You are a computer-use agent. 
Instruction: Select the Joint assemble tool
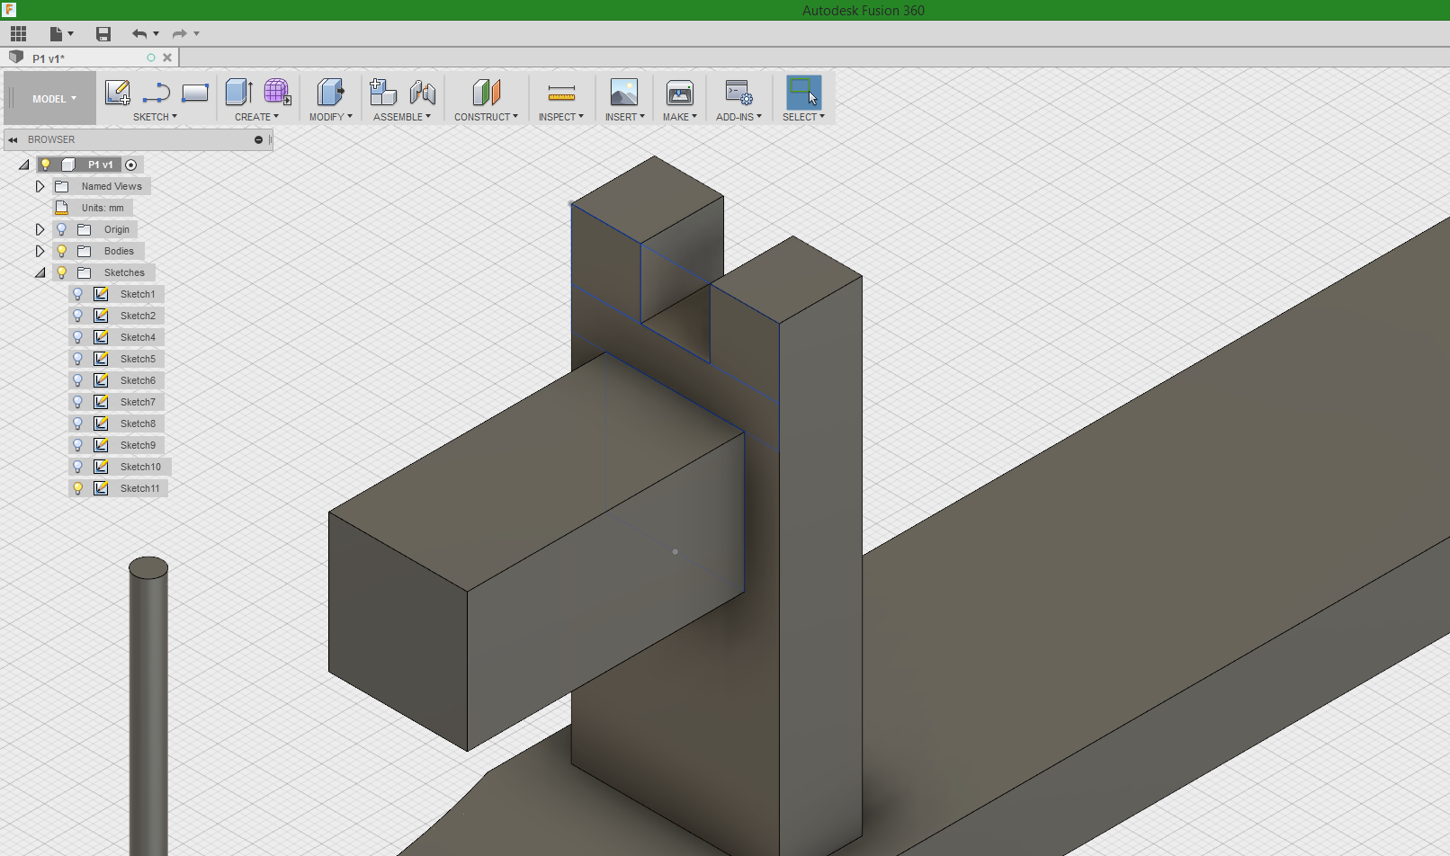[422, 93]
